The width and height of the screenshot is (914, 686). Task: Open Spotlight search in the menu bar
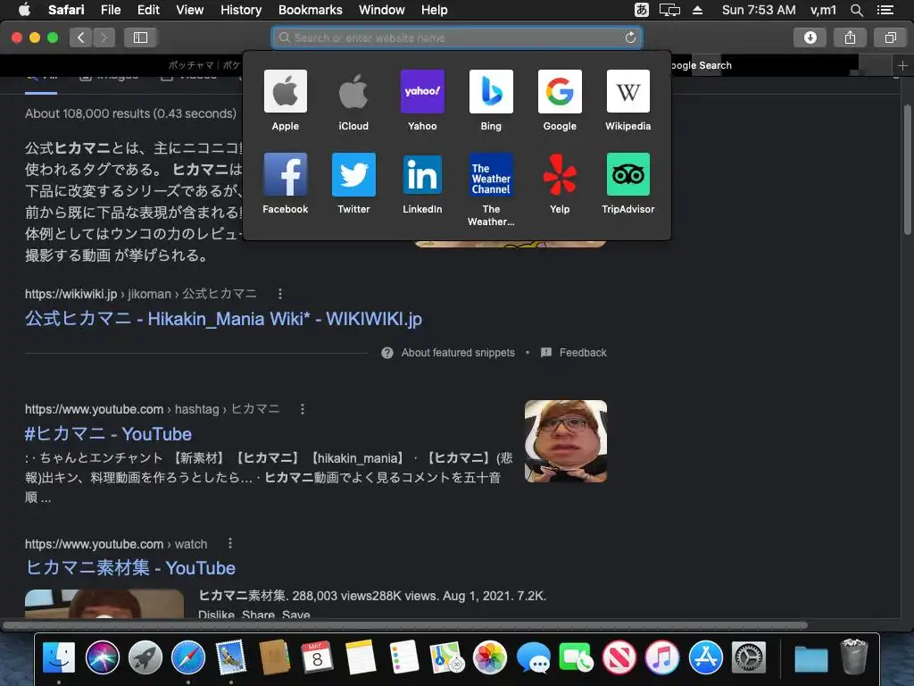coord(856,10)
